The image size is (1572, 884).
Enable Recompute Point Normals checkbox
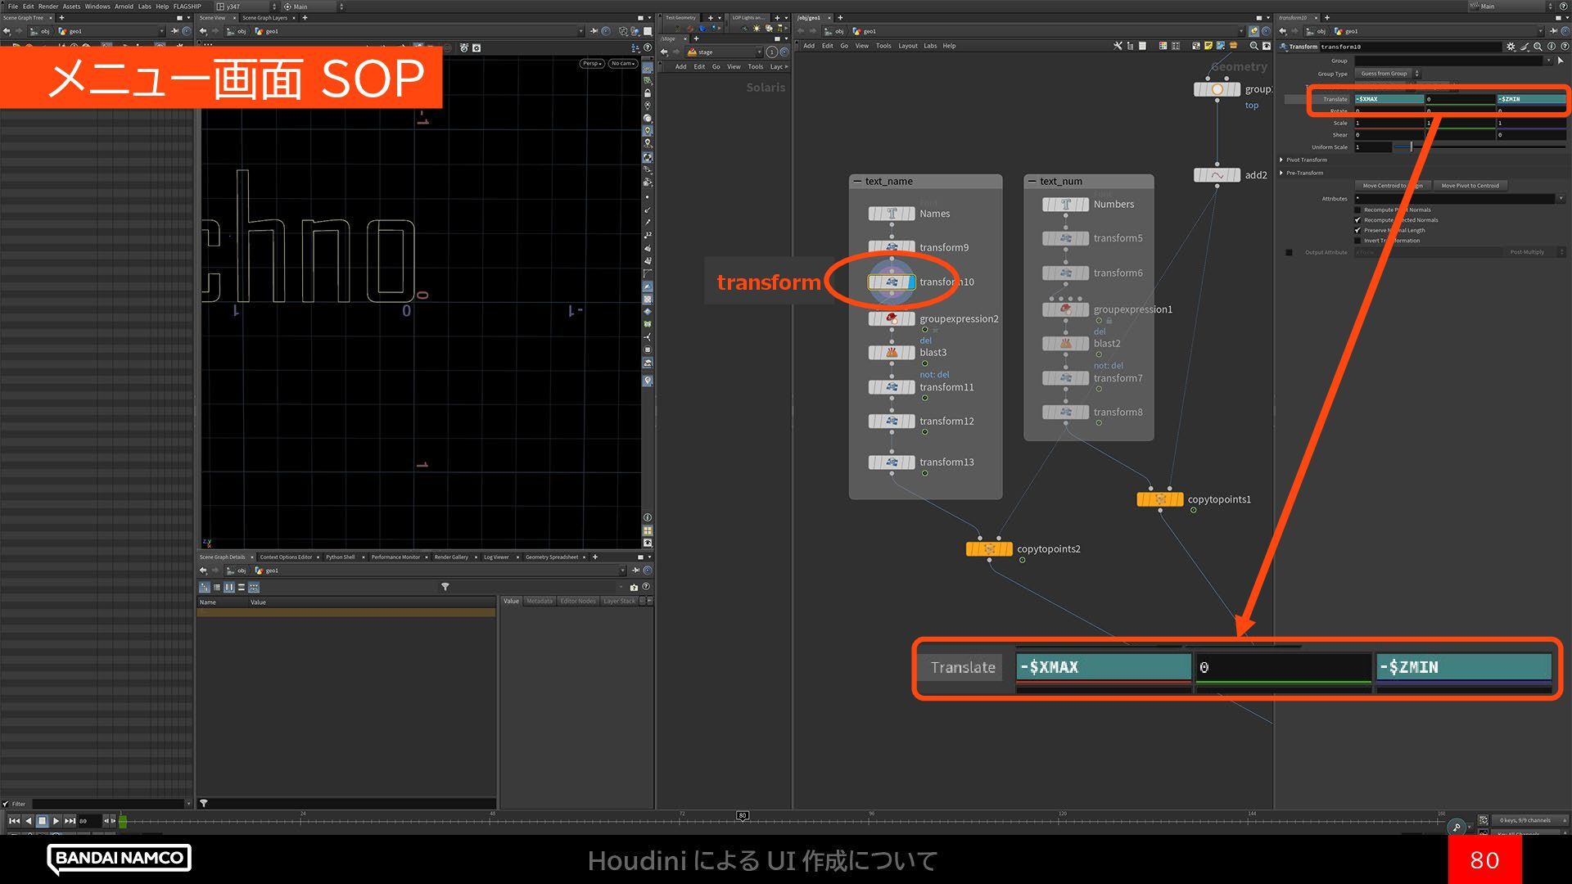[1357, 210]
